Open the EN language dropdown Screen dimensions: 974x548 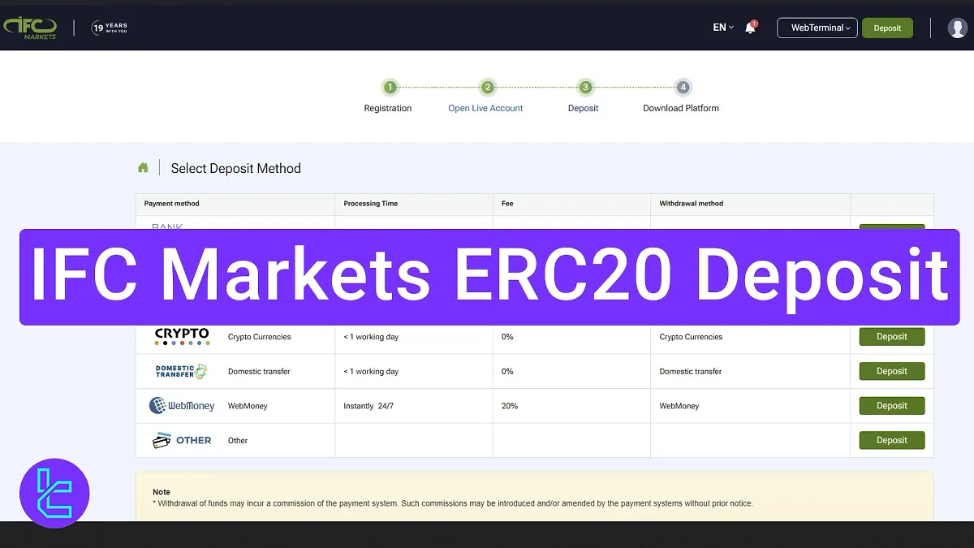point(722,27)
